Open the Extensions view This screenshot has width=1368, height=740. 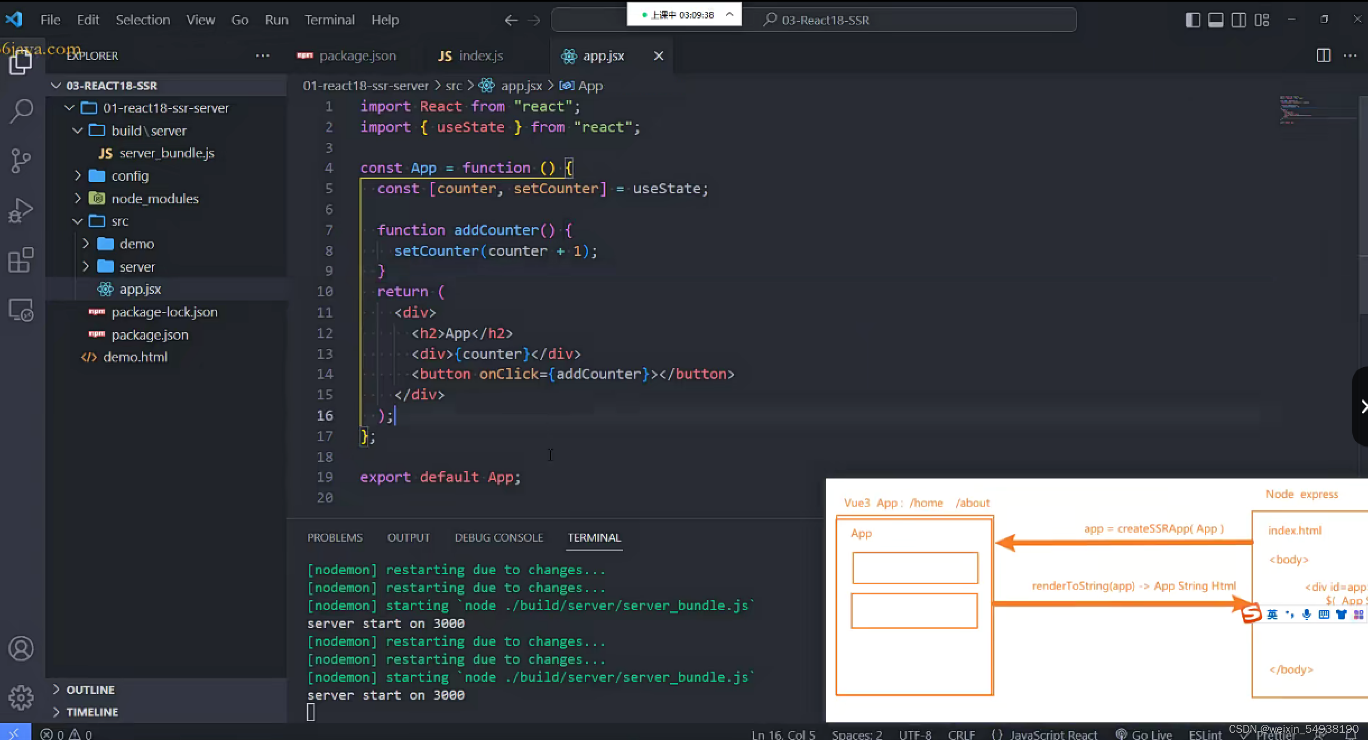(x=21, y=260)
